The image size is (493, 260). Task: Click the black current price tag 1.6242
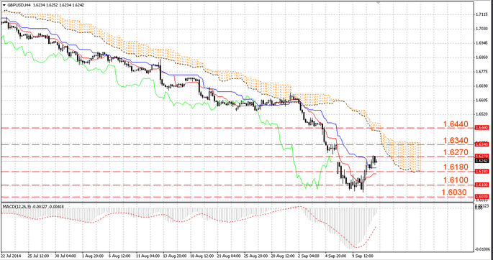[481, 161]
